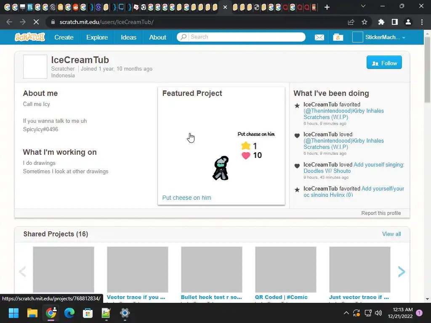This screenshot has height=323, width=431.
Task: Open the Settings gear on taskbar
Action: [x=125, y=313]
